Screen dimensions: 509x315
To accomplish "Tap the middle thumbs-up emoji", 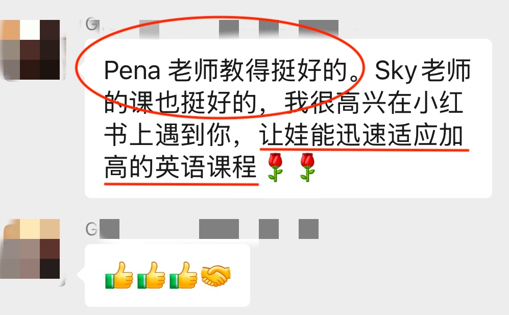I will click(x=151, y=275).
